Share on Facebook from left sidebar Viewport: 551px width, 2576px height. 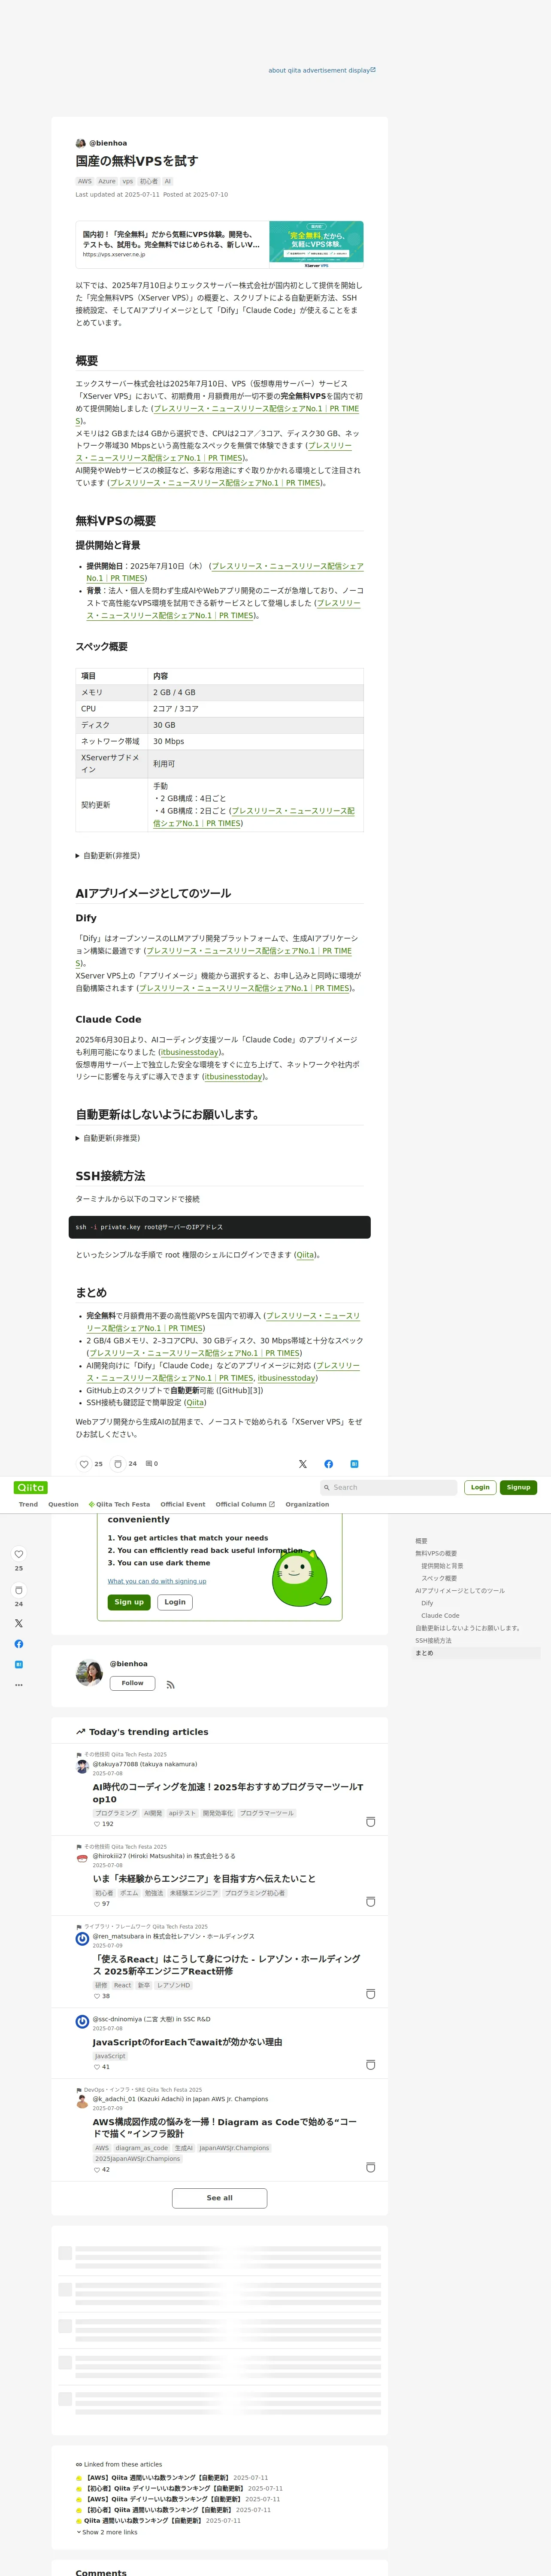point(19,1644)
